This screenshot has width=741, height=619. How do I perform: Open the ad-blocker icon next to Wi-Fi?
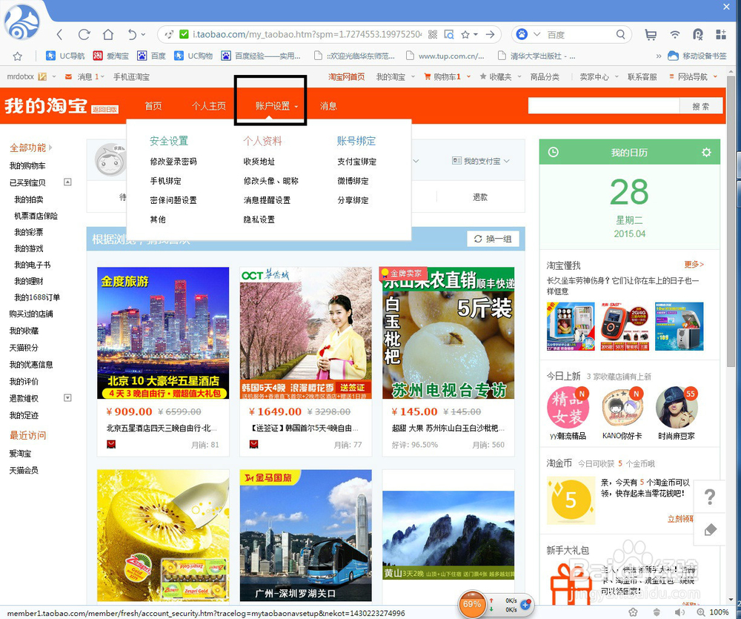coord(697,34)
